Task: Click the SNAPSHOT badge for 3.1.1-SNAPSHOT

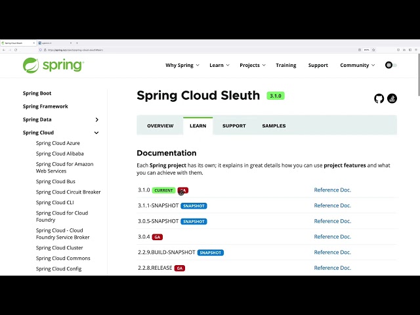Action: (x=194, y=206)
